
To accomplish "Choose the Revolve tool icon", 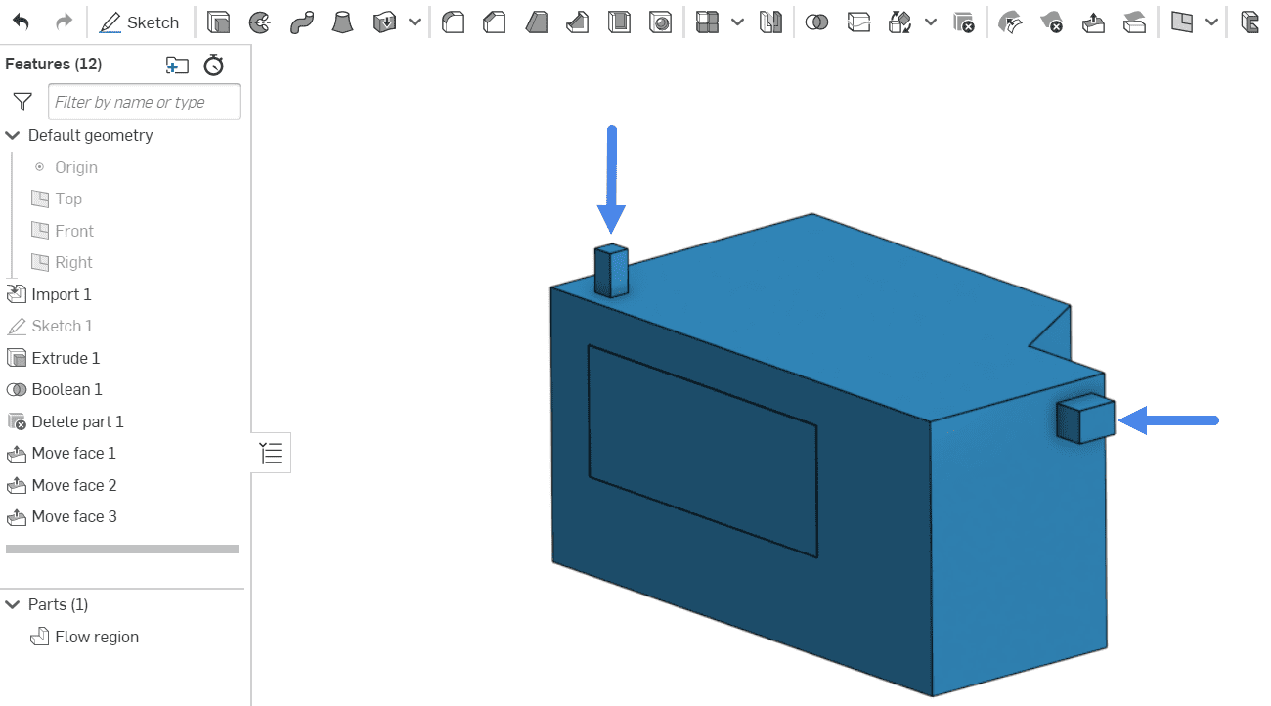I will (x=260, y=22).
